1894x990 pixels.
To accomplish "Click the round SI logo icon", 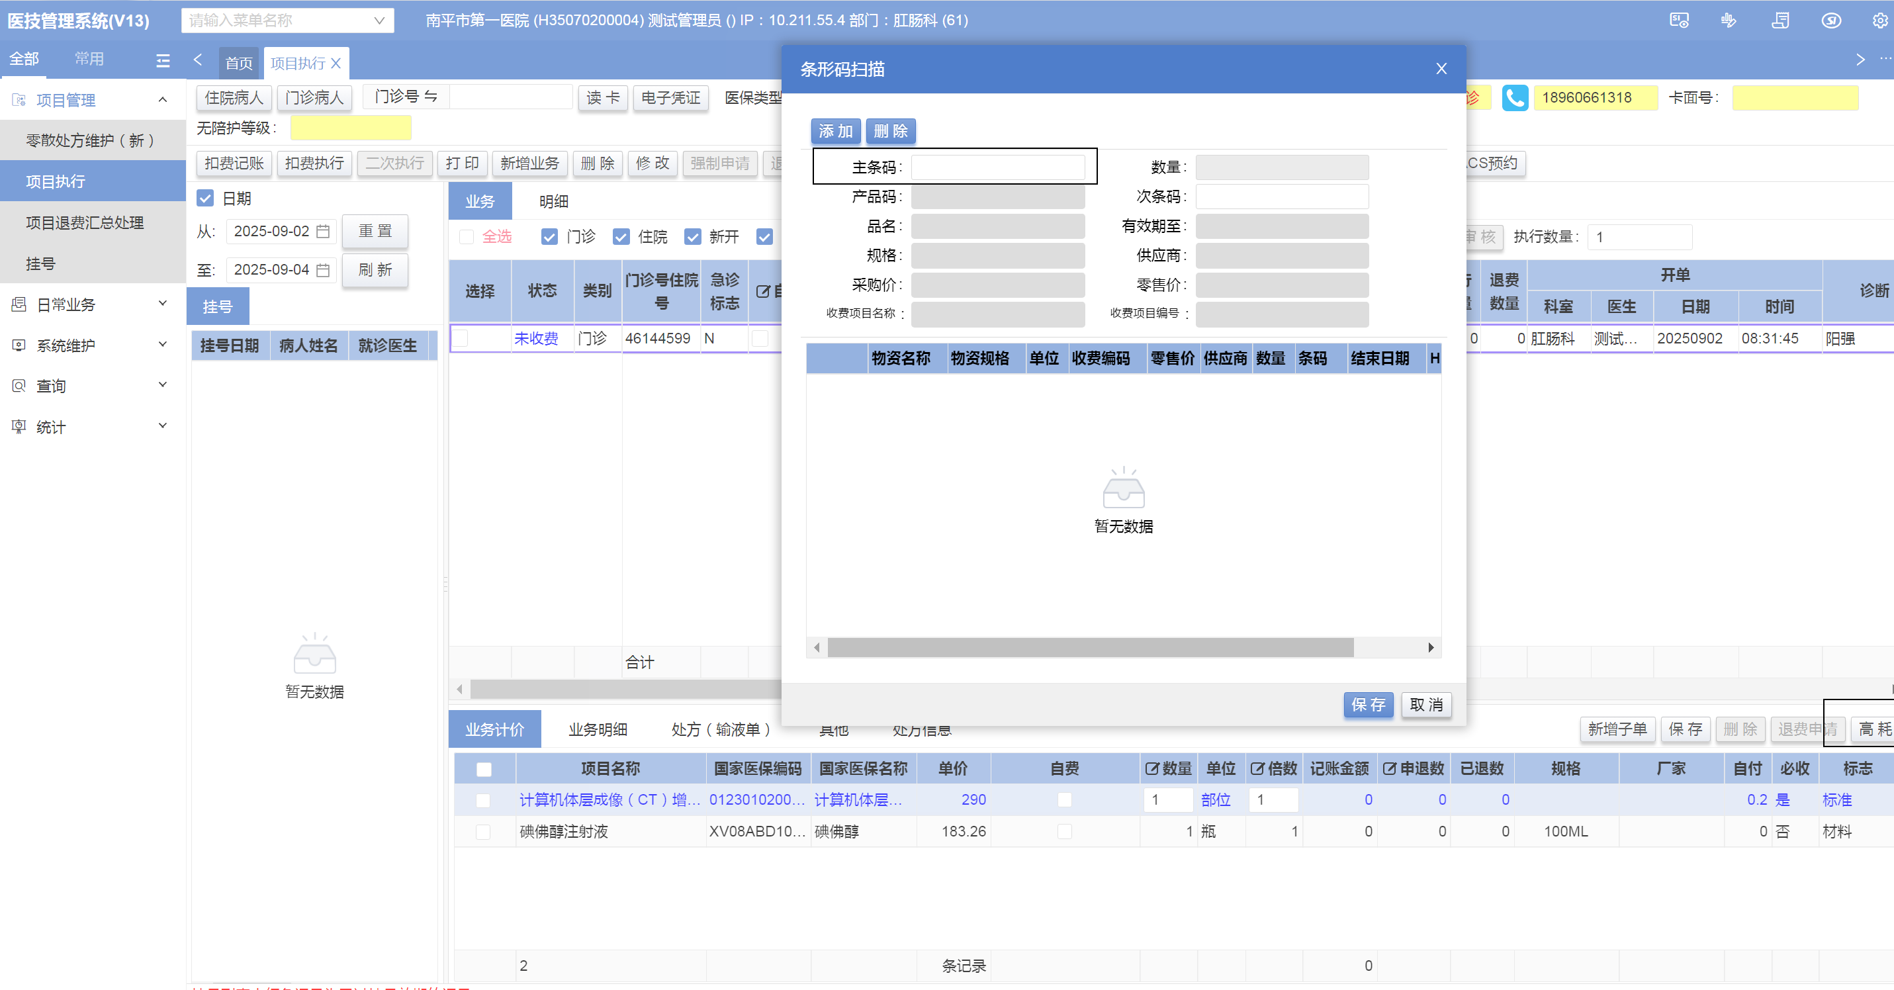I will pos(1830,21).
